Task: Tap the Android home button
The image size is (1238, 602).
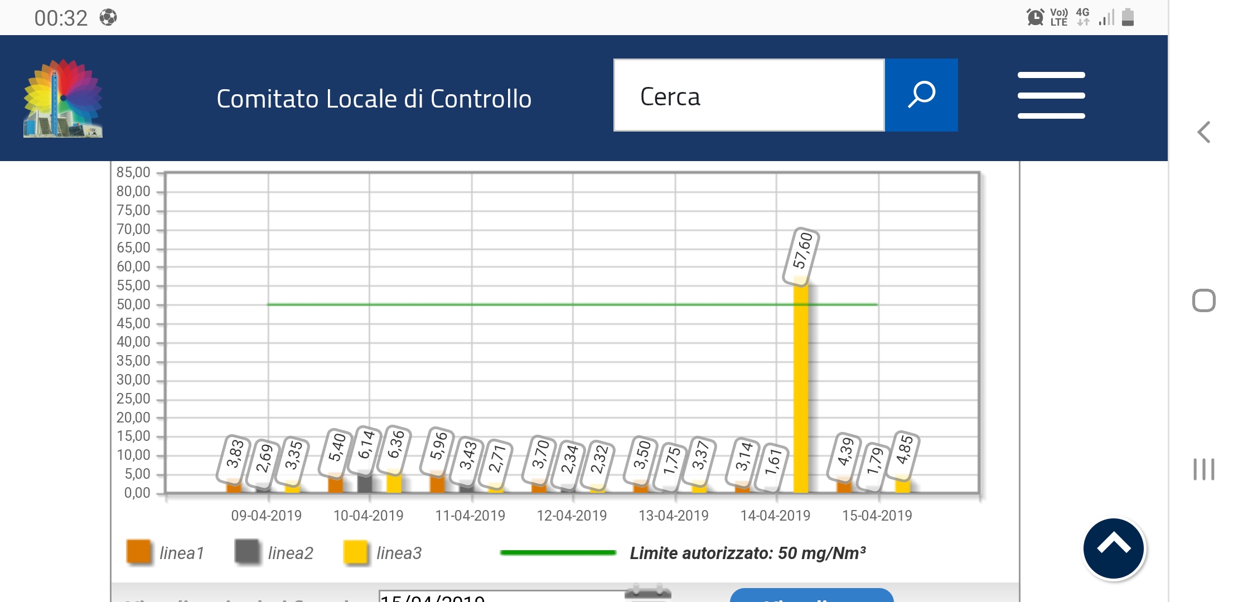Action: point(1204,301)
